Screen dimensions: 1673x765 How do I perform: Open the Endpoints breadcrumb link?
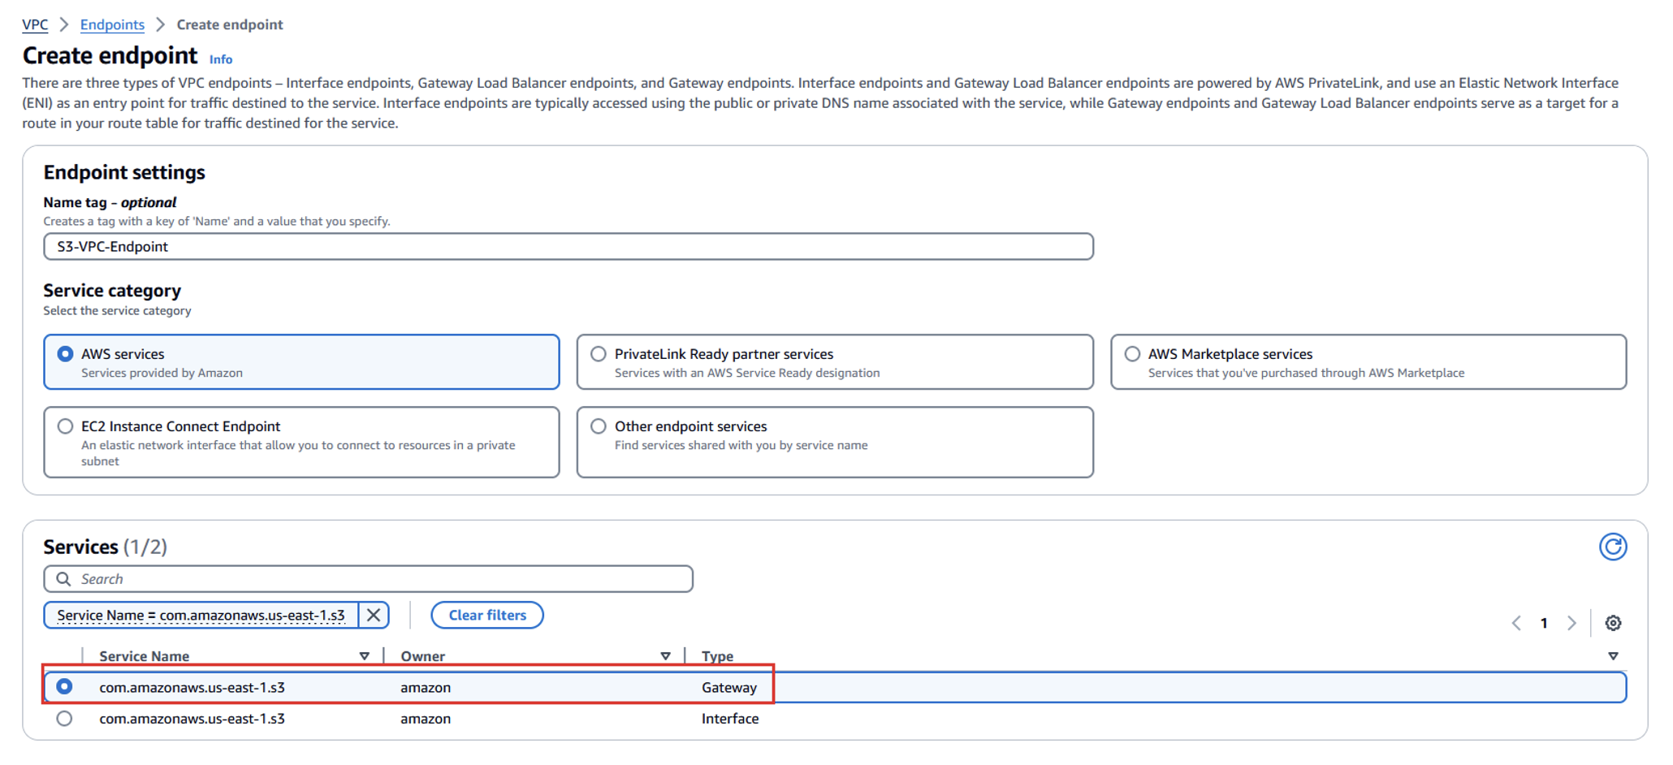pyautogui.click(x=112, y=24)
